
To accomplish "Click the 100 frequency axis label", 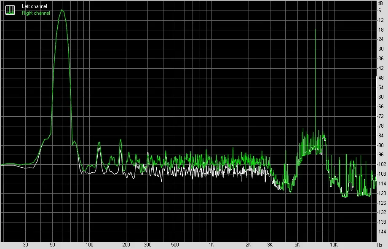I will pos(89,245).
